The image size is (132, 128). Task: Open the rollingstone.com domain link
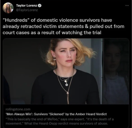(x=18, y=109)
